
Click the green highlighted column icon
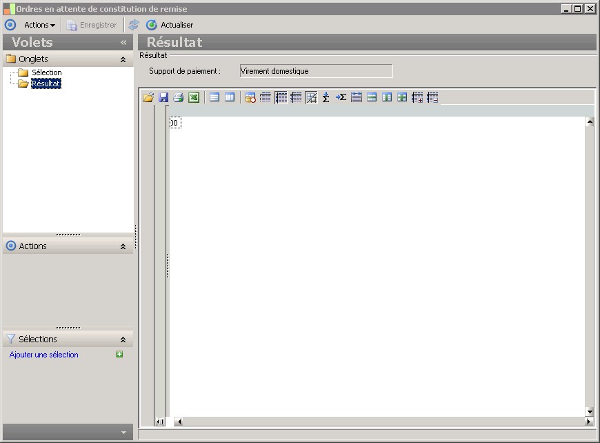pos(387,97)
